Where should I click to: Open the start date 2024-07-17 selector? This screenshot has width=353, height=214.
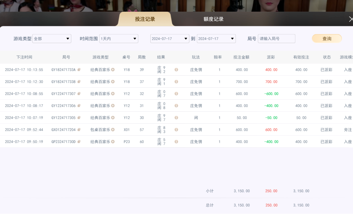tap(170, 38)
